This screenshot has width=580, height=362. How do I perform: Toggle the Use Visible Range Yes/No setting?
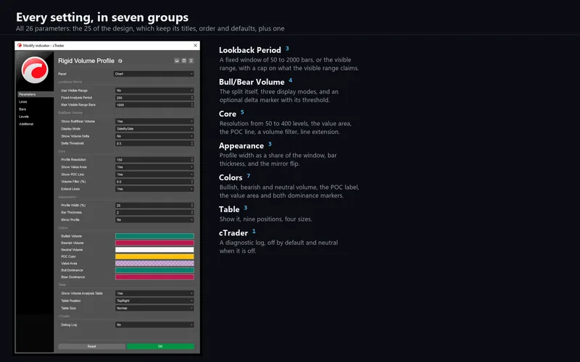click(x=154, y=90)
